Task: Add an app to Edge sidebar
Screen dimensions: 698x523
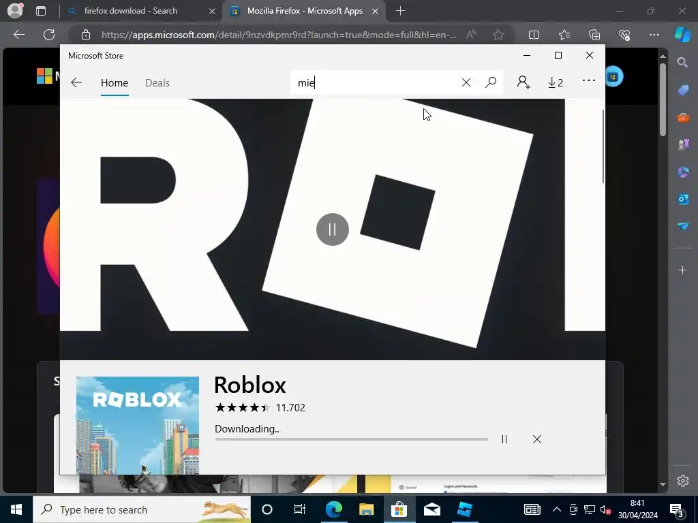Action: [x=682, y=270]
